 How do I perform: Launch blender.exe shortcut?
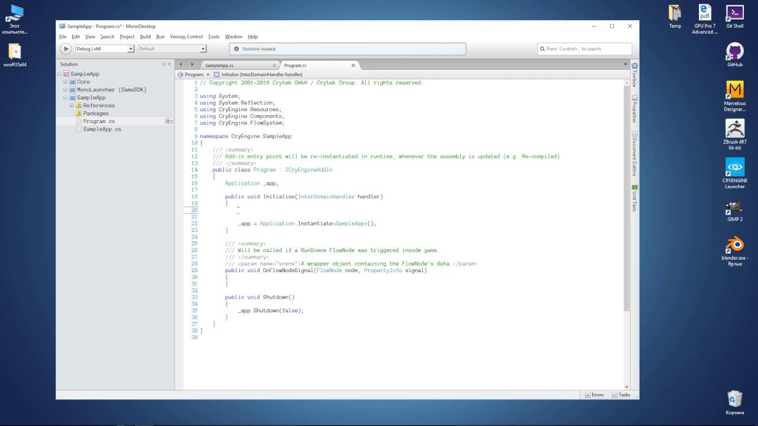(735, 251)
